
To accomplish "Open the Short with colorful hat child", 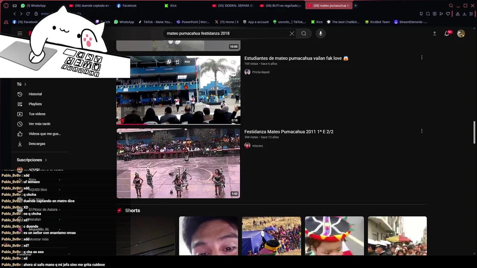I will (334, 236).
